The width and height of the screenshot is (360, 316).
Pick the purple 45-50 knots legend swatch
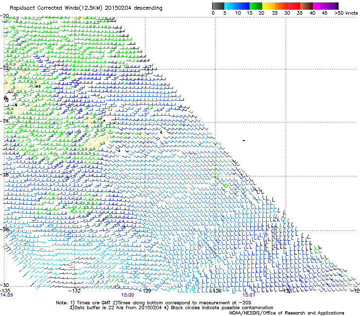tap(332, 6)
